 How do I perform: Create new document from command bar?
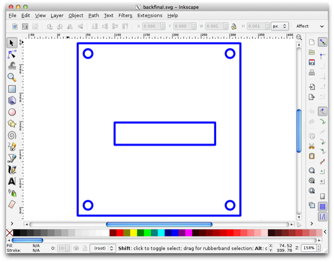click(x=311, y=42)
